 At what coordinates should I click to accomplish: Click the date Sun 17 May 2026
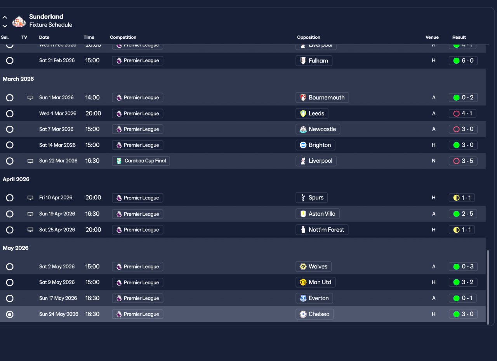58,298
